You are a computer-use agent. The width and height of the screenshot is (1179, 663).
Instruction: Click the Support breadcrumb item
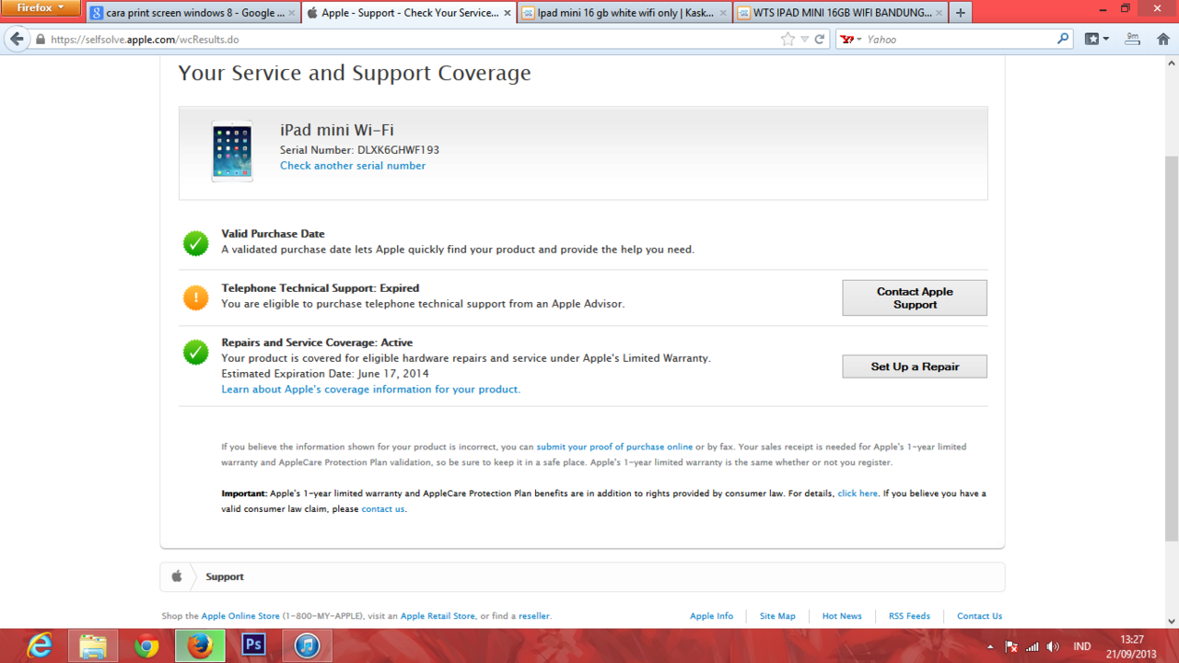click(225, 576)
